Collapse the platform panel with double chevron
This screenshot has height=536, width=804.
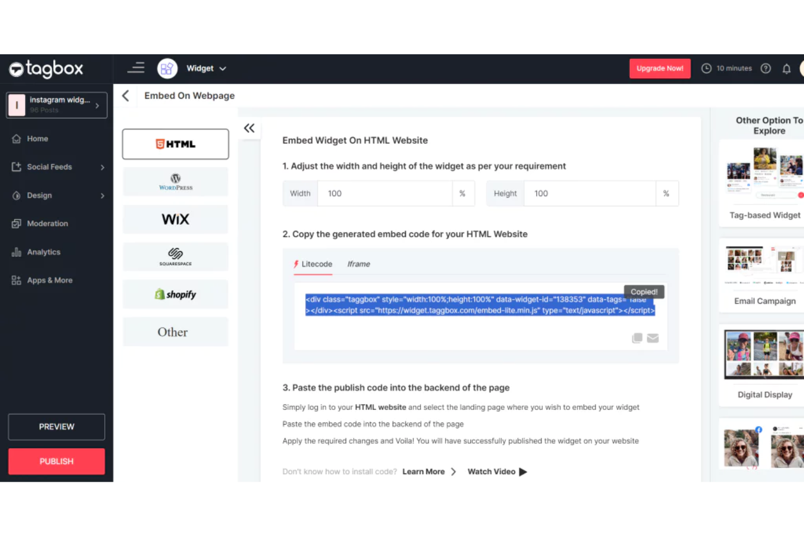pos(249,128)
